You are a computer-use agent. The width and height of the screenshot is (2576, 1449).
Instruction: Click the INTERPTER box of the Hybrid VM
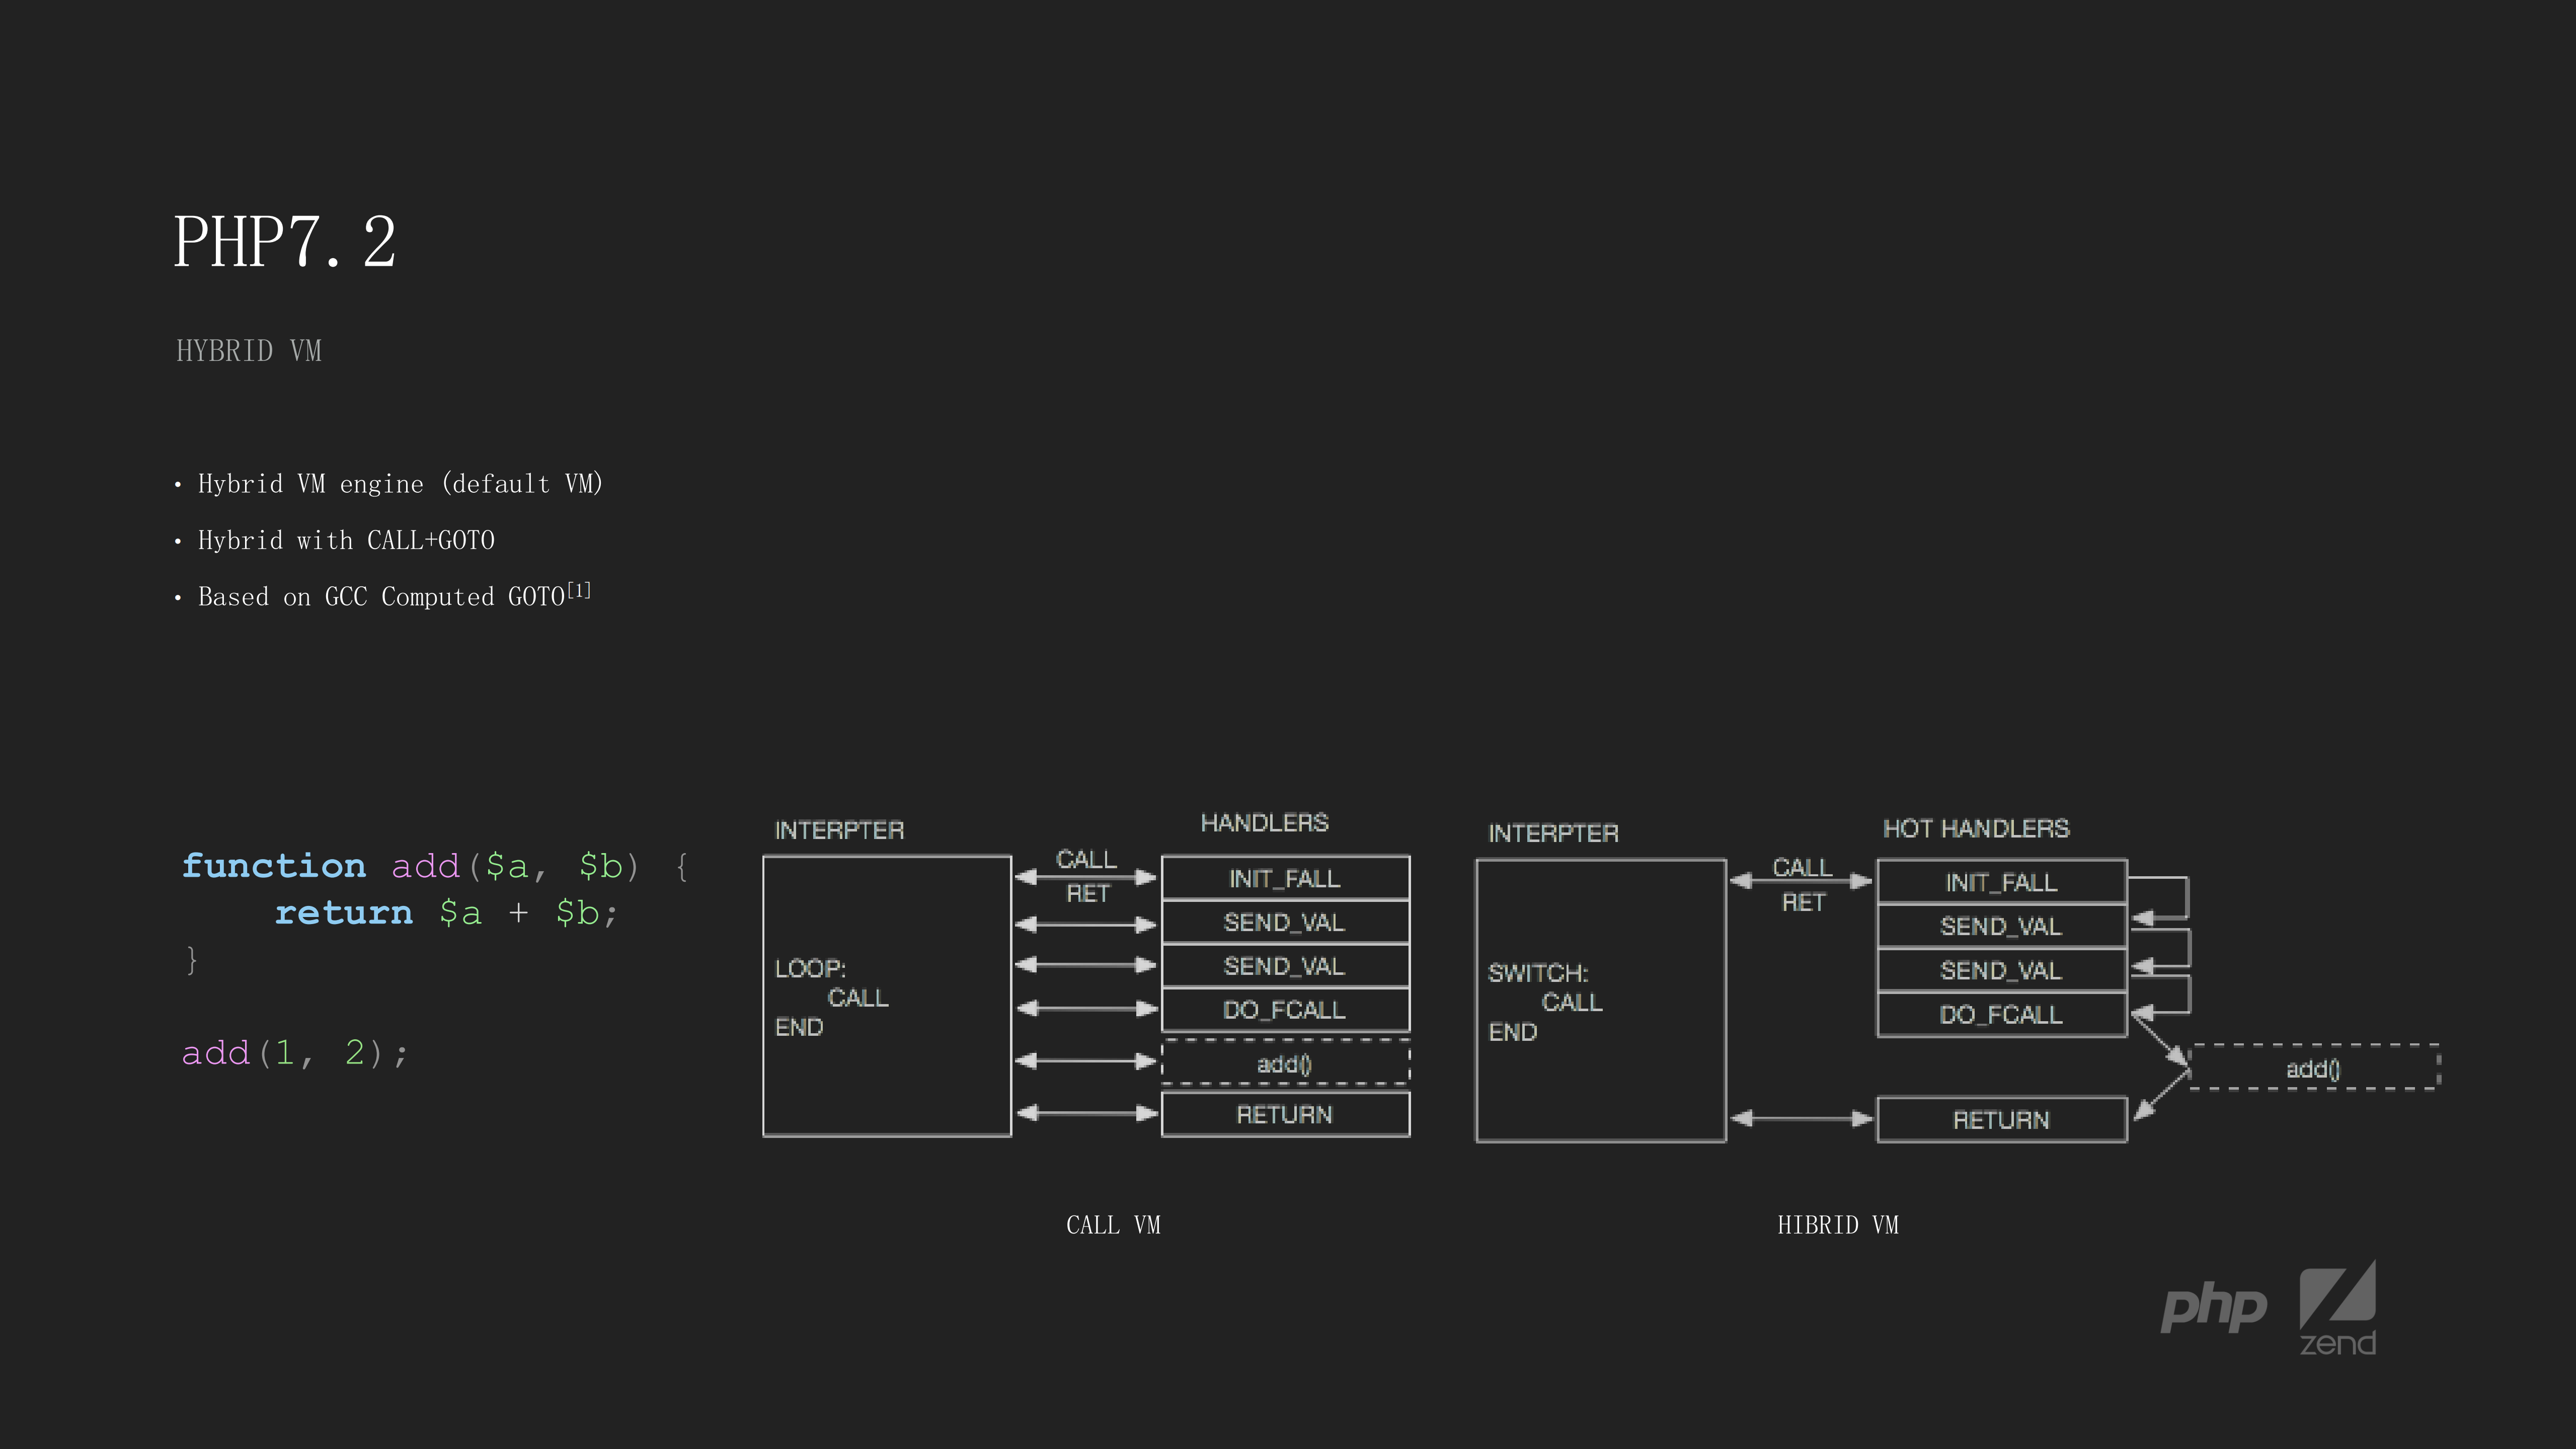pyautogui.click(x=1600, y=1000)
